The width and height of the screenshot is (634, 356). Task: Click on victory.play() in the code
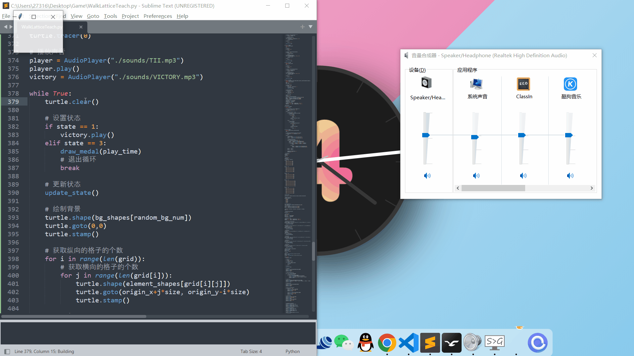click(87, 135)
